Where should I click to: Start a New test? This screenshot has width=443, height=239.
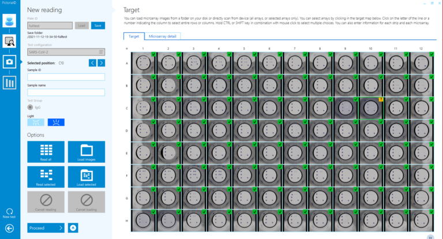click(x=9, y=213)
